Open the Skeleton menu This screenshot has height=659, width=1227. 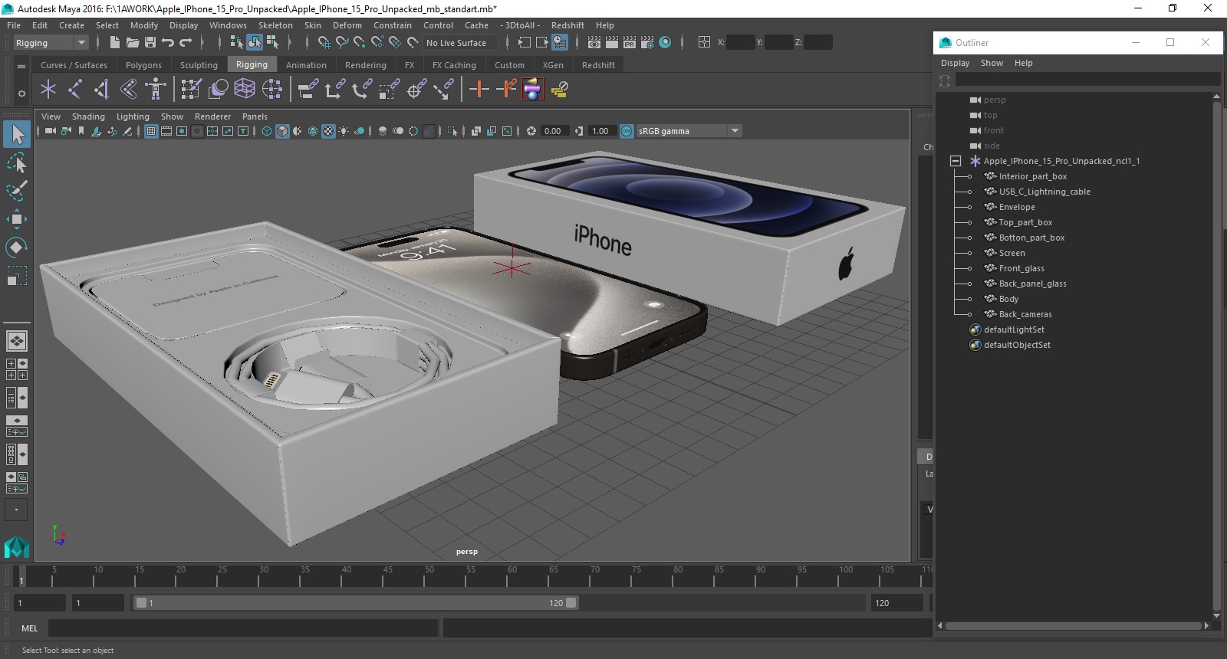coord(275,25)
